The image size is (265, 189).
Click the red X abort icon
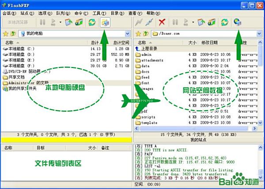pyautogui.click(x=162, y=22)
